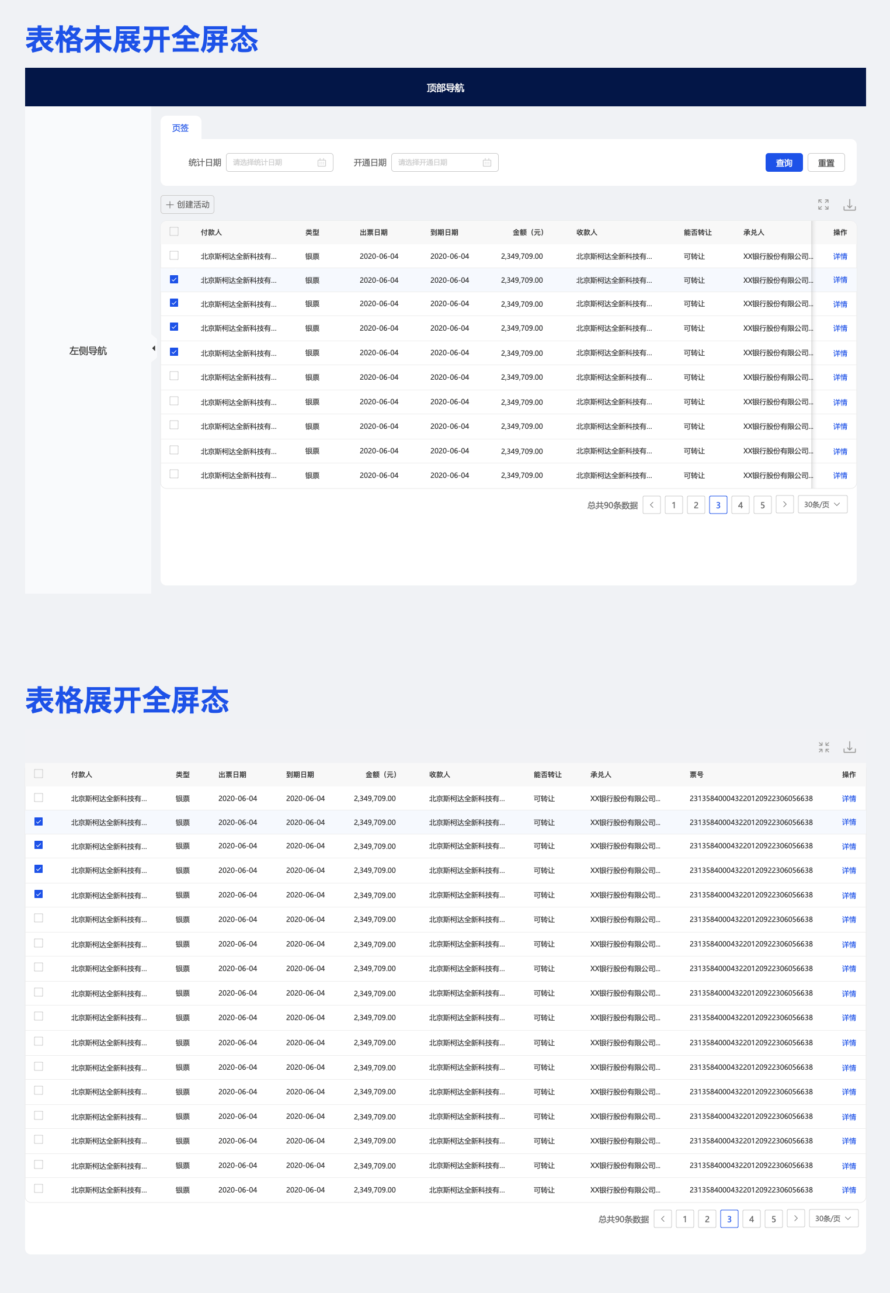The width and height of the screenshot is (890, 1293).
Task: Toggle select-all checkbox in upper table header
Action: pos(174,231)
